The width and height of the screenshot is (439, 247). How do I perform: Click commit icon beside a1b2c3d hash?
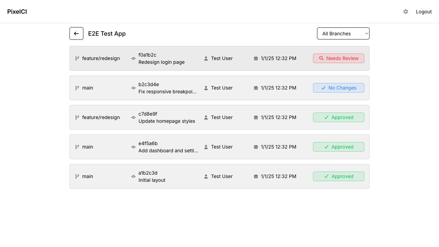pyautogui.click(x=133, y=177)
